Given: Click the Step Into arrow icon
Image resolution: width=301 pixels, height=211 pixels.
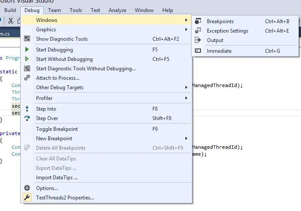Looking at the screenshot, I should point(27,109).
